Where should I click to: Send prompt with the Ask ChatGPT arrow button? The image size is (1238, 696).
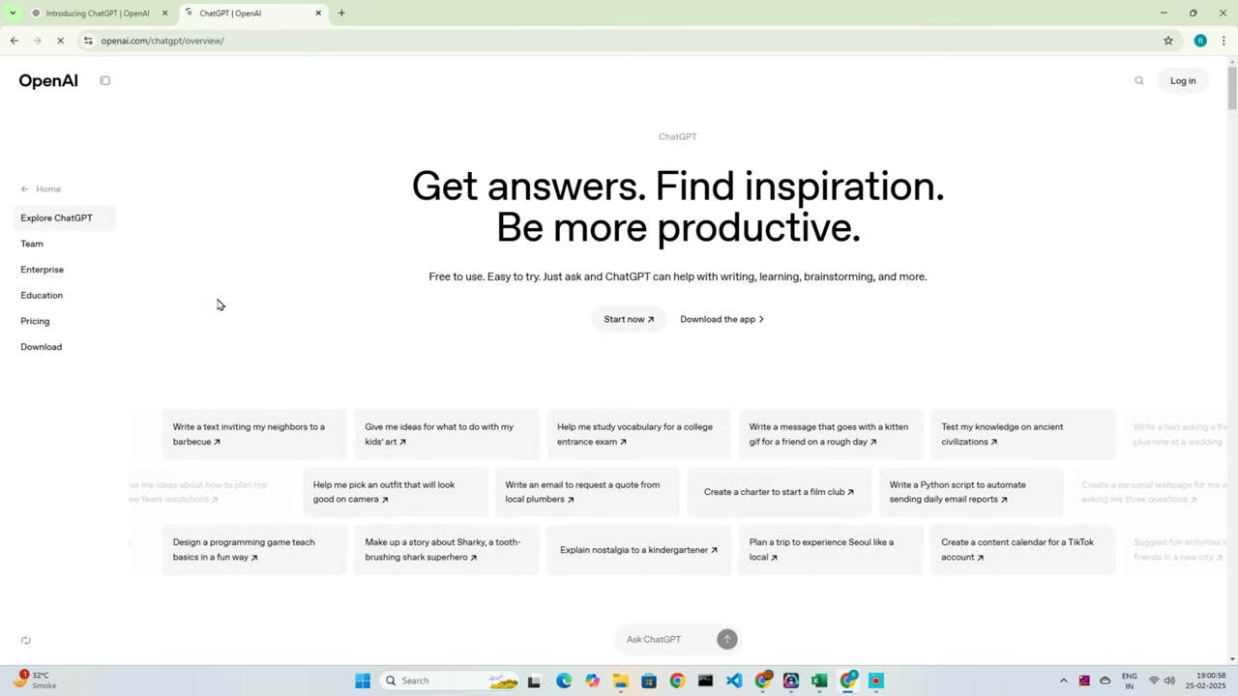click(x=726, y=639)
